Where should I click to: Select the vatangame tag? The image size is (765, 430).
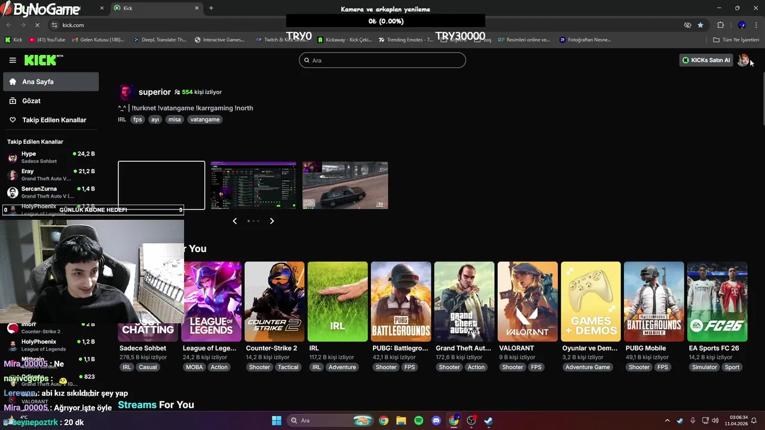(x=205, y=119)
